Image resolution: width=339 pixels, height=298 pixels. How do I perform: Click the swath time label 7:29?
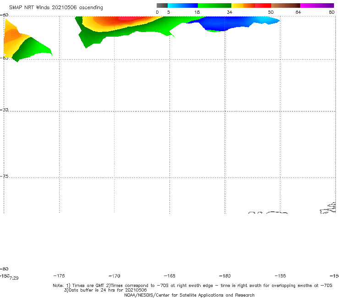[14, 278]
